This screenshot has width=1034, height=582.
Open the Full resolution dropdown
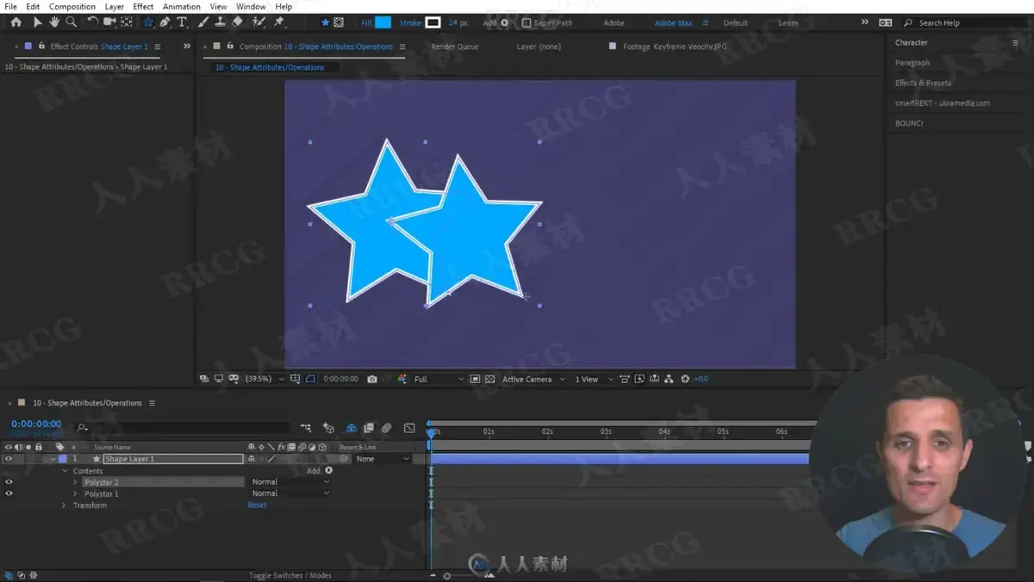(439, 379)
